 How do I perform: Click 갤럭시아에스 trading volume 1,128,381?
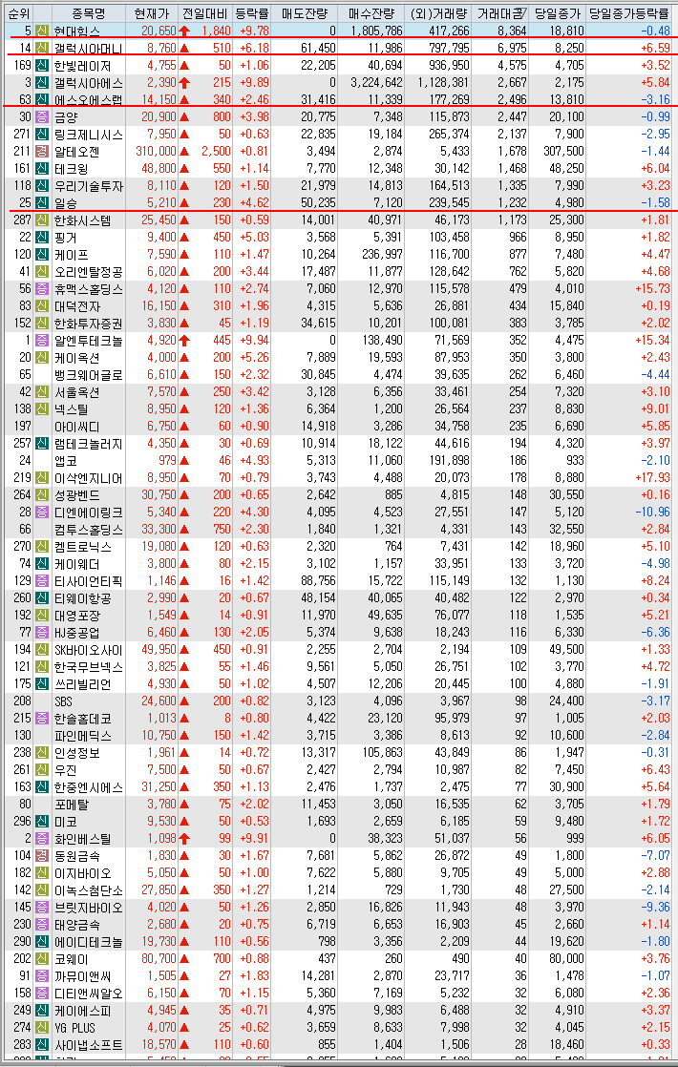point(442,82)
